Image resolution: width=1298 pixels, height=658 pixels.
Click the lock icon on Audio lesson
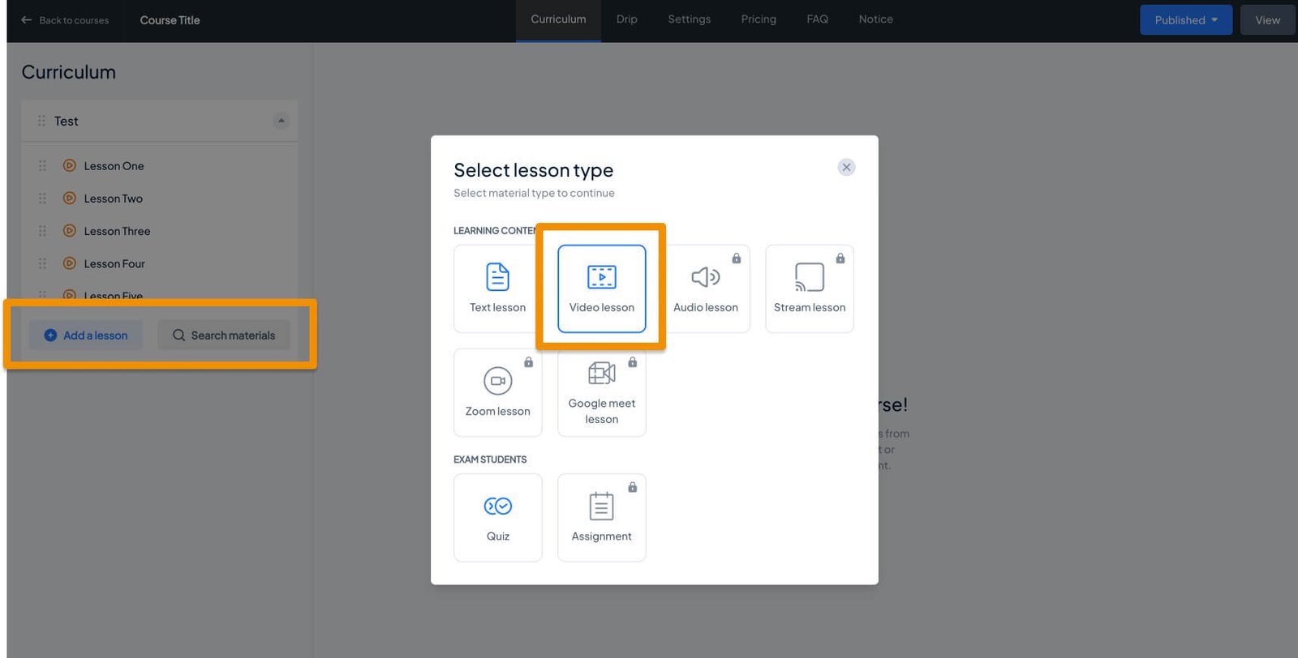tap(737, 258)
